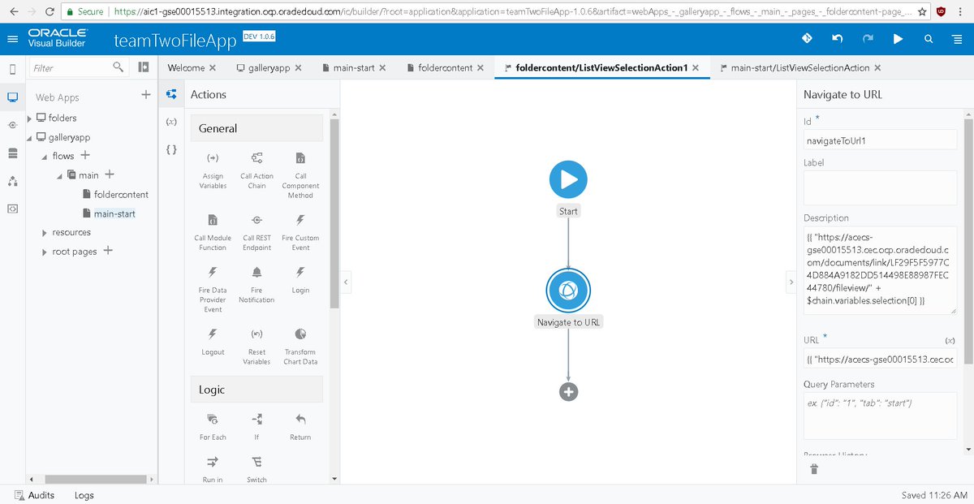Select the Web Apps sidebar icon
Viewport: 974px width, 504px height.
pos(12,97)
